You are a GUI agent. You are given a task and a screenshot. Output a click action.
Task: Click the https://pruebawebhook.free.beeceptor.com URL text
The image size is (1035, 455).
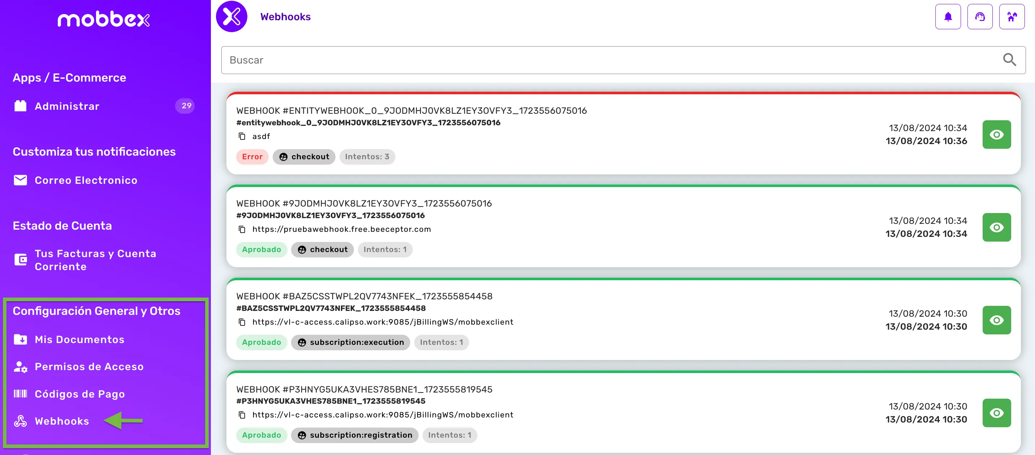tap(342, 229)
